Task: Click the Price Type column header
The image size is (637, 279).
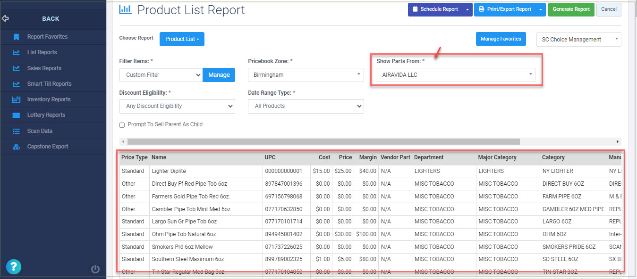Action: click(135, 157)
